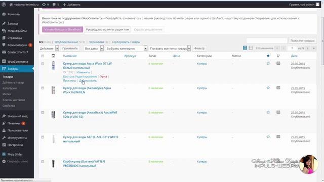Open the Все даты dropdown

click(x=94, y=49)
